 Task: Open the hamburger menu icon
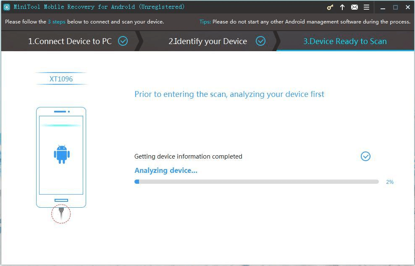(366, 7)
